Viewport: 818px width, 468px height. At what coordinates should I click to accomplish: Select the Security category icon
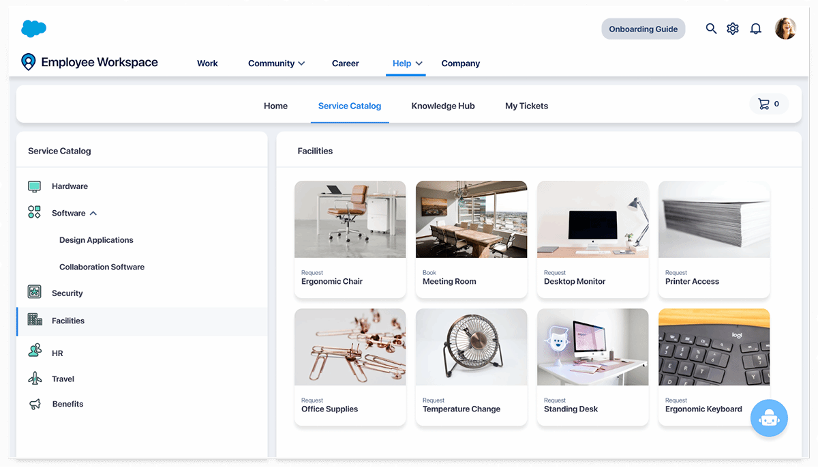[x=34, y=293]
